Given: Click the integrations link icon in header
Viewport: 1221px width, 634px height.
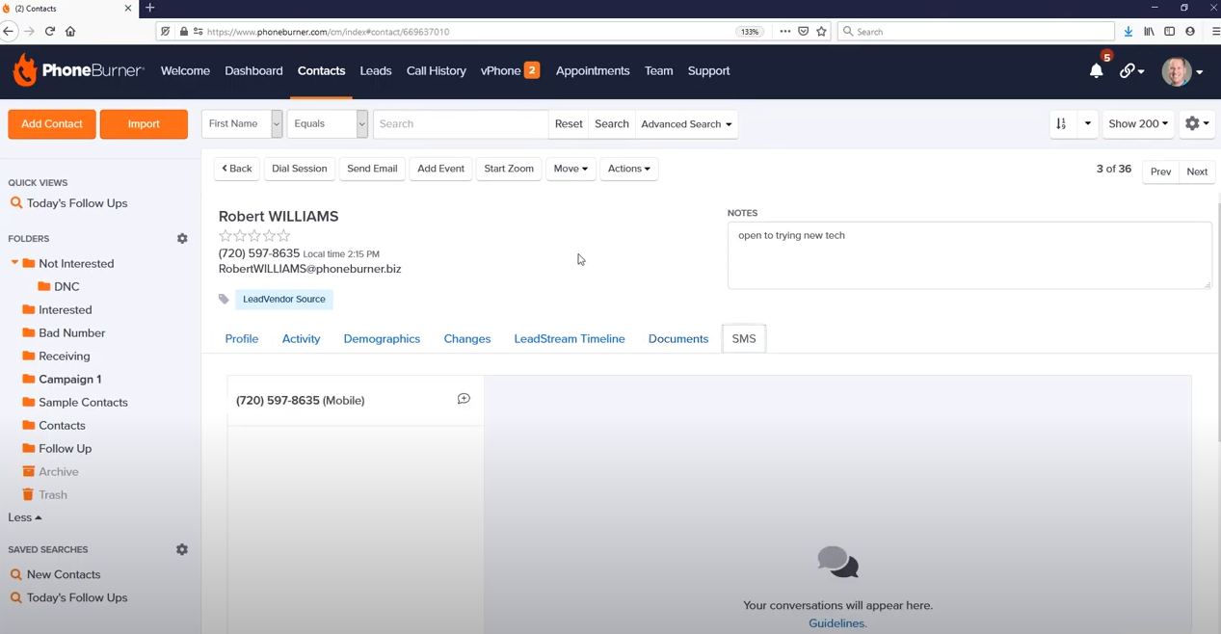Looking at the screenshot, I should pyautogui.click(x=1131, y=71).
